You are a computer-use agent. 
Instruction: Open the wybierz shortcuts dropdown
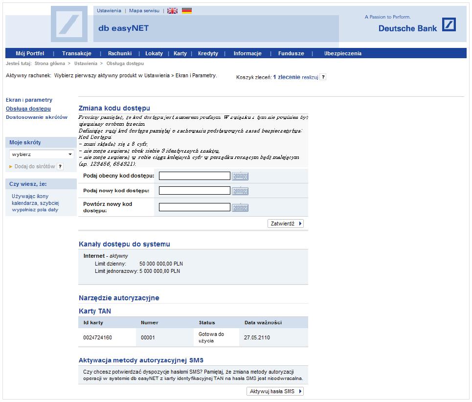pyautogui.click(x=42, y=155)
